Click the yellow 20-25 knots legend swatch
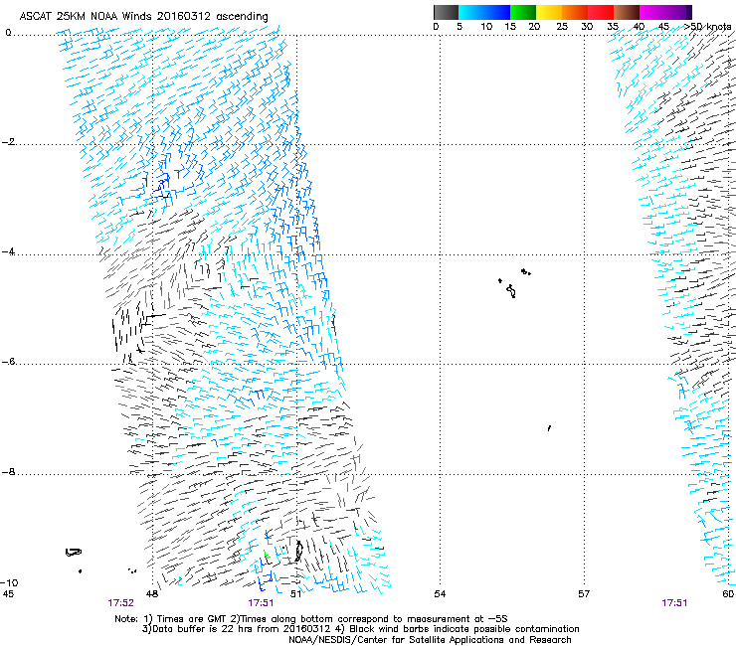 click(x=549, y=12)
